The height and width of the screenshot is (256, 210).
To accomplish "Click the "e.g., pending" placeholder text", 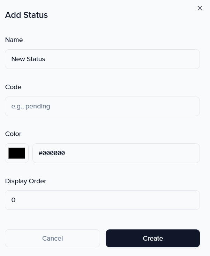I will pyautogui.click(x=31, y=106).
